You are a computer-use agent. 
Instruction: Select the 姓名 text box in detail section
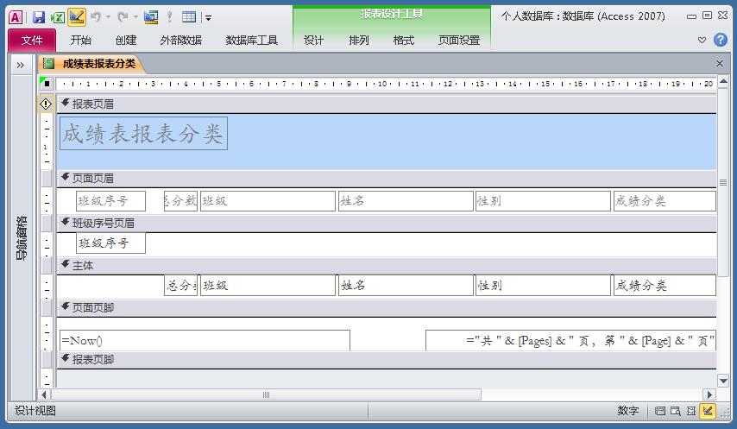(x=406, y=285)
